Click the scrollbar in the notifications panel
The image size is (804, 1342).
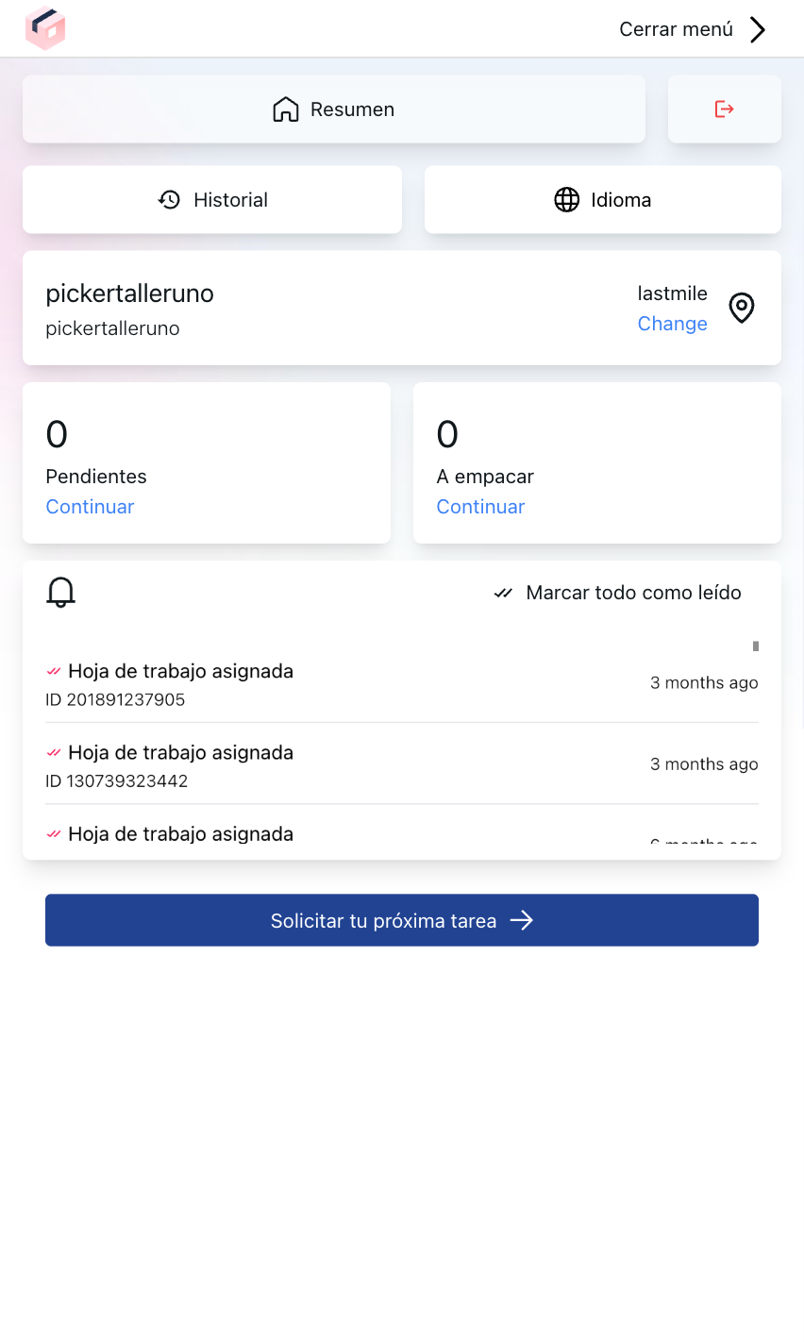755,646
